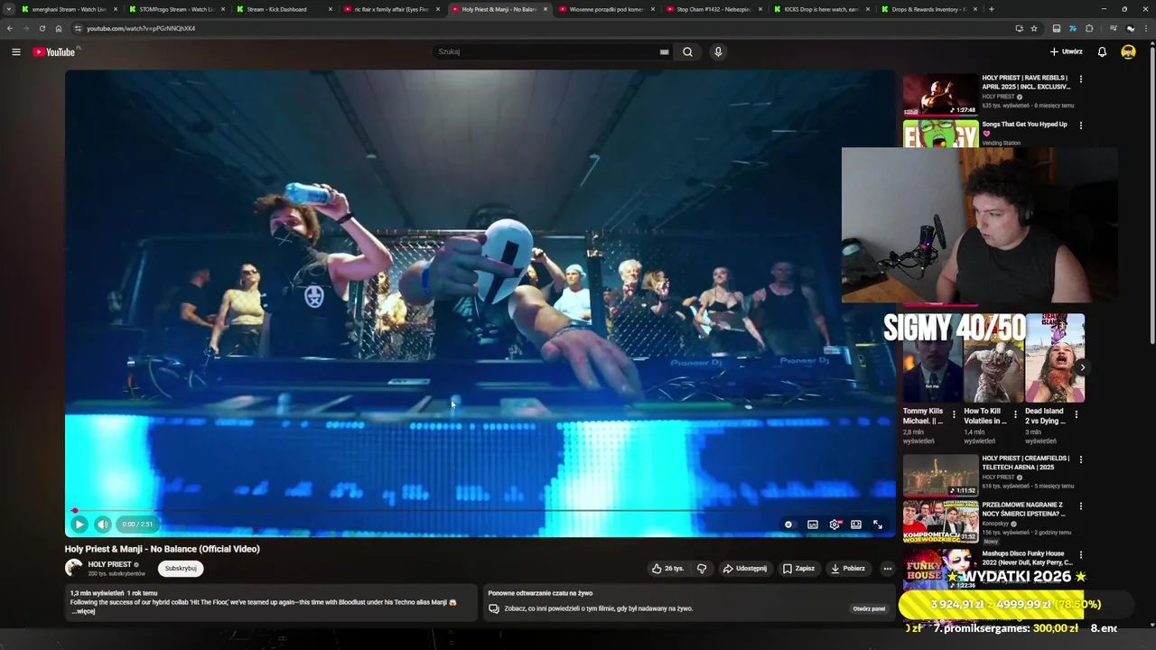Go to the YouTube home logo
Image resolution: width=1156 pixels, height=650 pixels.
tap(54, 52)
